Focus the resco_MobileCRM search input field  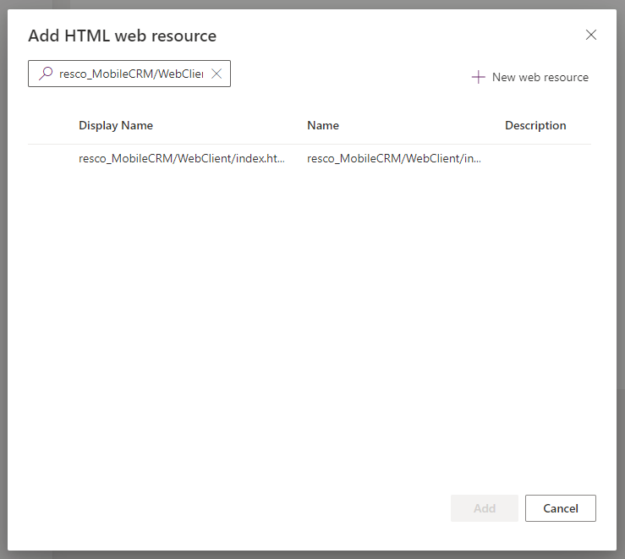pos(130,74)
